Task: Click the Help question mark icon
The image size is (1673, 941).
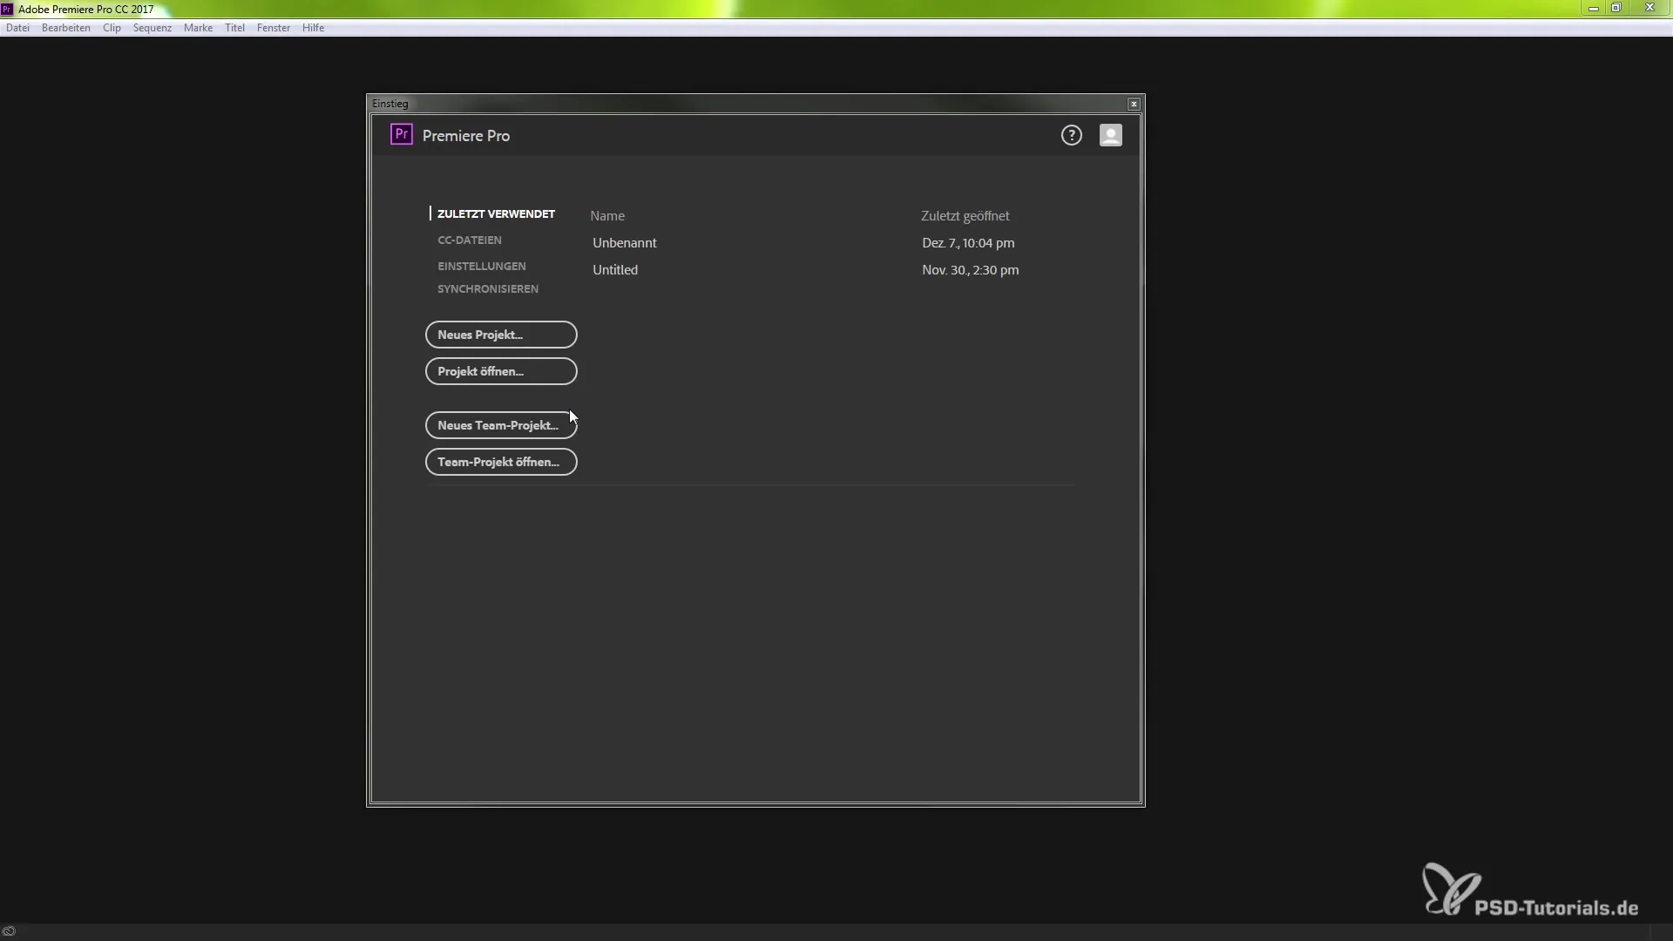Action: (x=1071, y=135)
